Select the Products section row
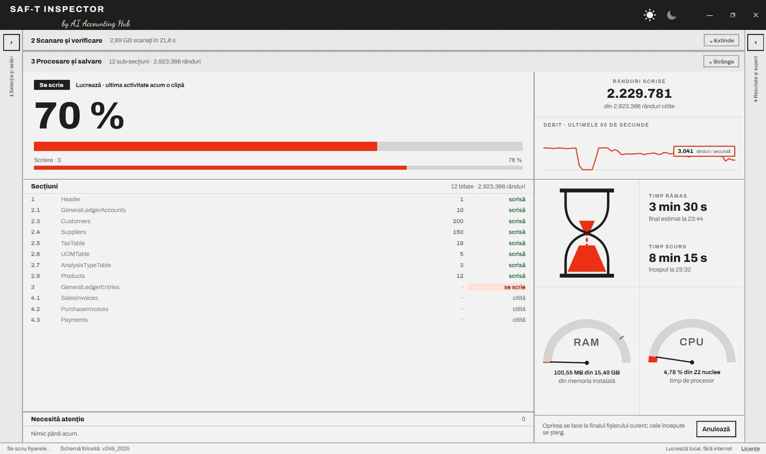 [278, 276]
